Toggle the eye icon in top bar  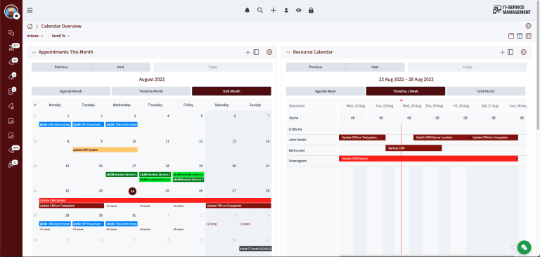point(299,11)
